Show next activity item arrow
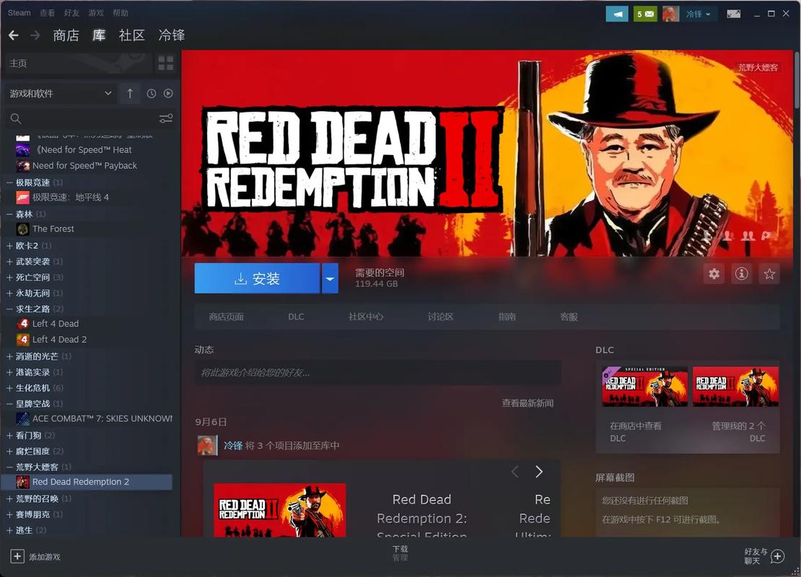The image size is (801, 577). tap(538, 472)
